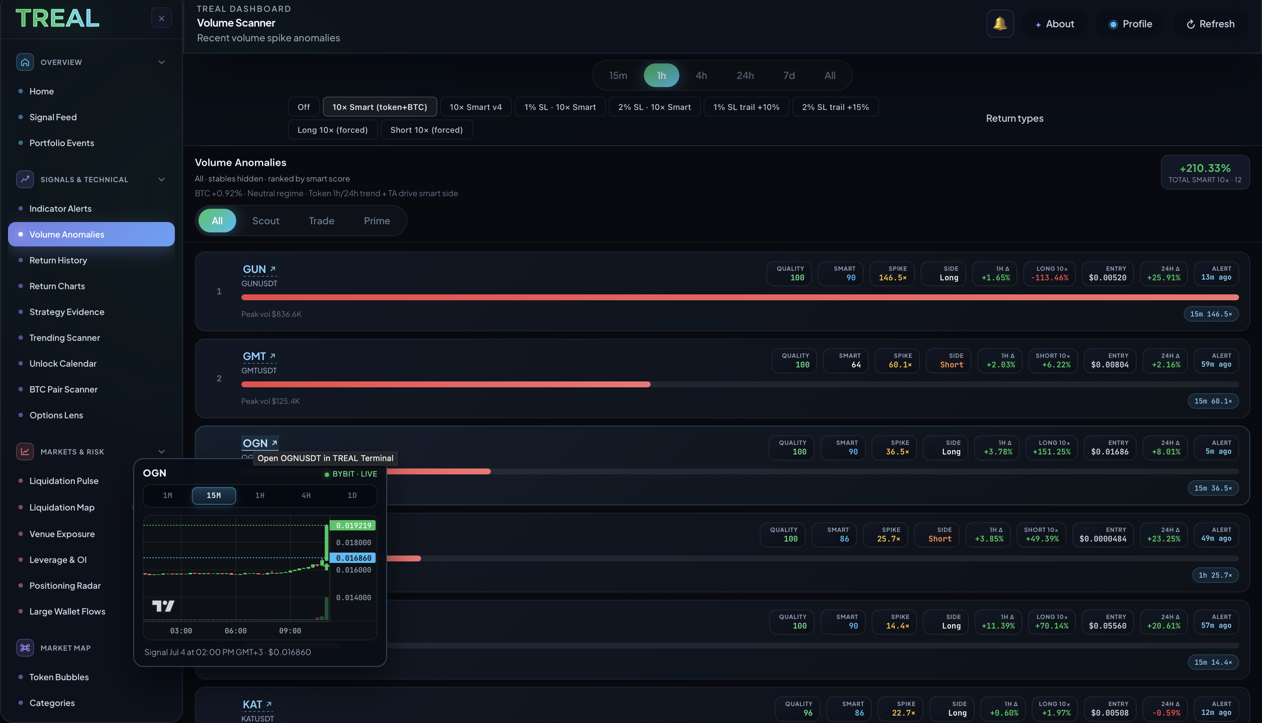Viewport: 1262px width, 723px height.
Task: Collapse the Markets & Risk section
Action: coord(161,452)
